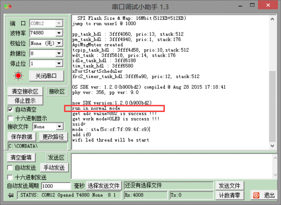Image resolution: width=281 pixels, height=205 pixels.
Task: Click inside the send text area
Action: click(x=172, y=166)
